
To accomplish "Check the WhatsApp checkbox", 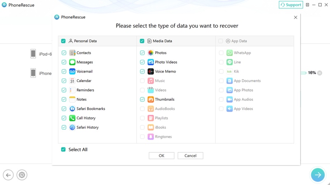I will pos(221,53).
